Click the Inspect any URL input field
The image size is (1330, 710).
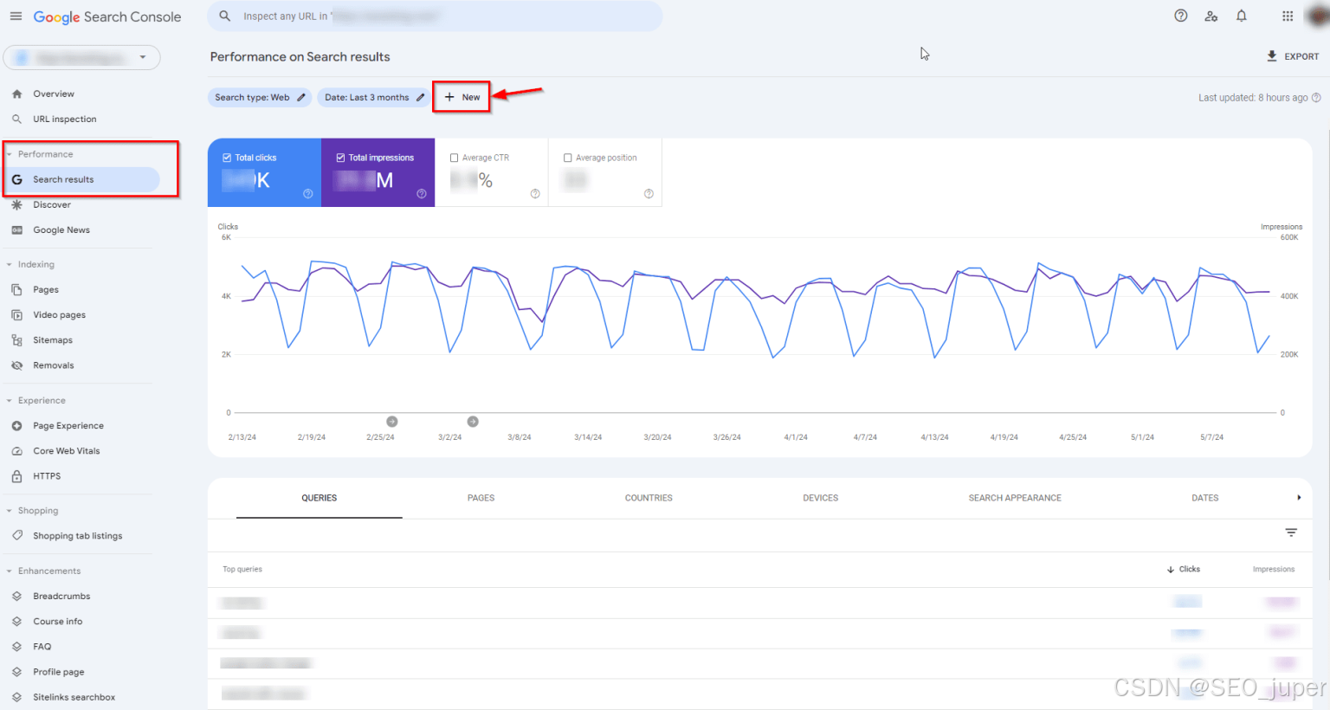pos(436,16)
